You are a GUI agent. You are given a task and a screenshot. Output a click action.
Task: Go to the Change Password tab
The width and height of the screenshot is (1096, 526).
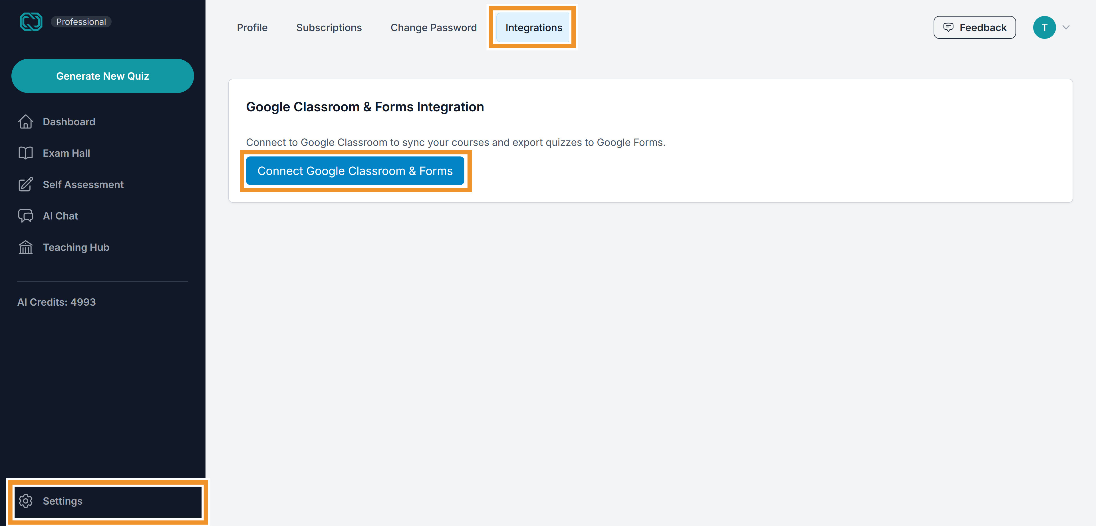click(434, 28)
